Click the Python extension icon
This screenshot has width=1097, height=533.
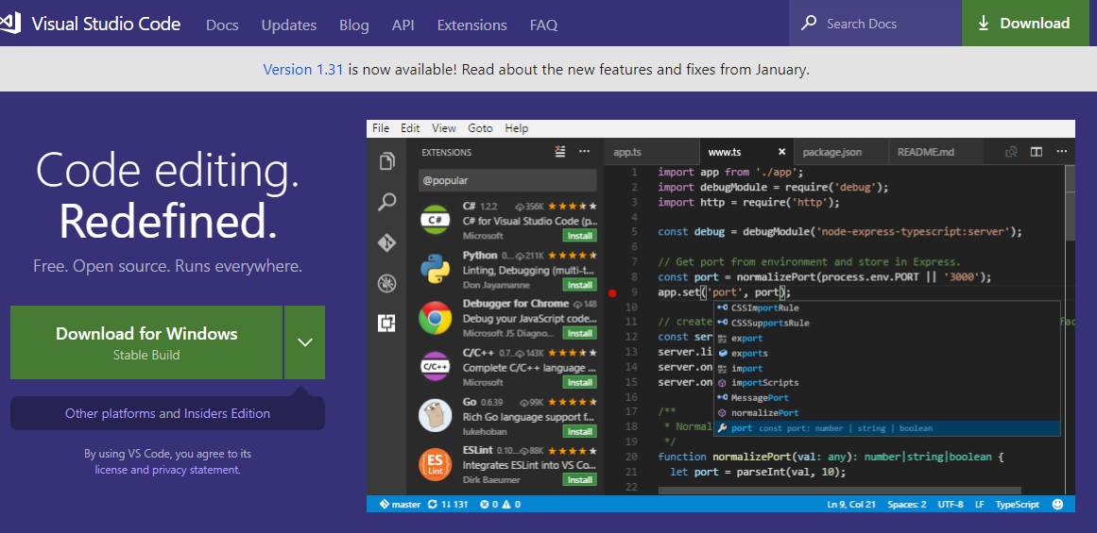(x=435, y=268)
